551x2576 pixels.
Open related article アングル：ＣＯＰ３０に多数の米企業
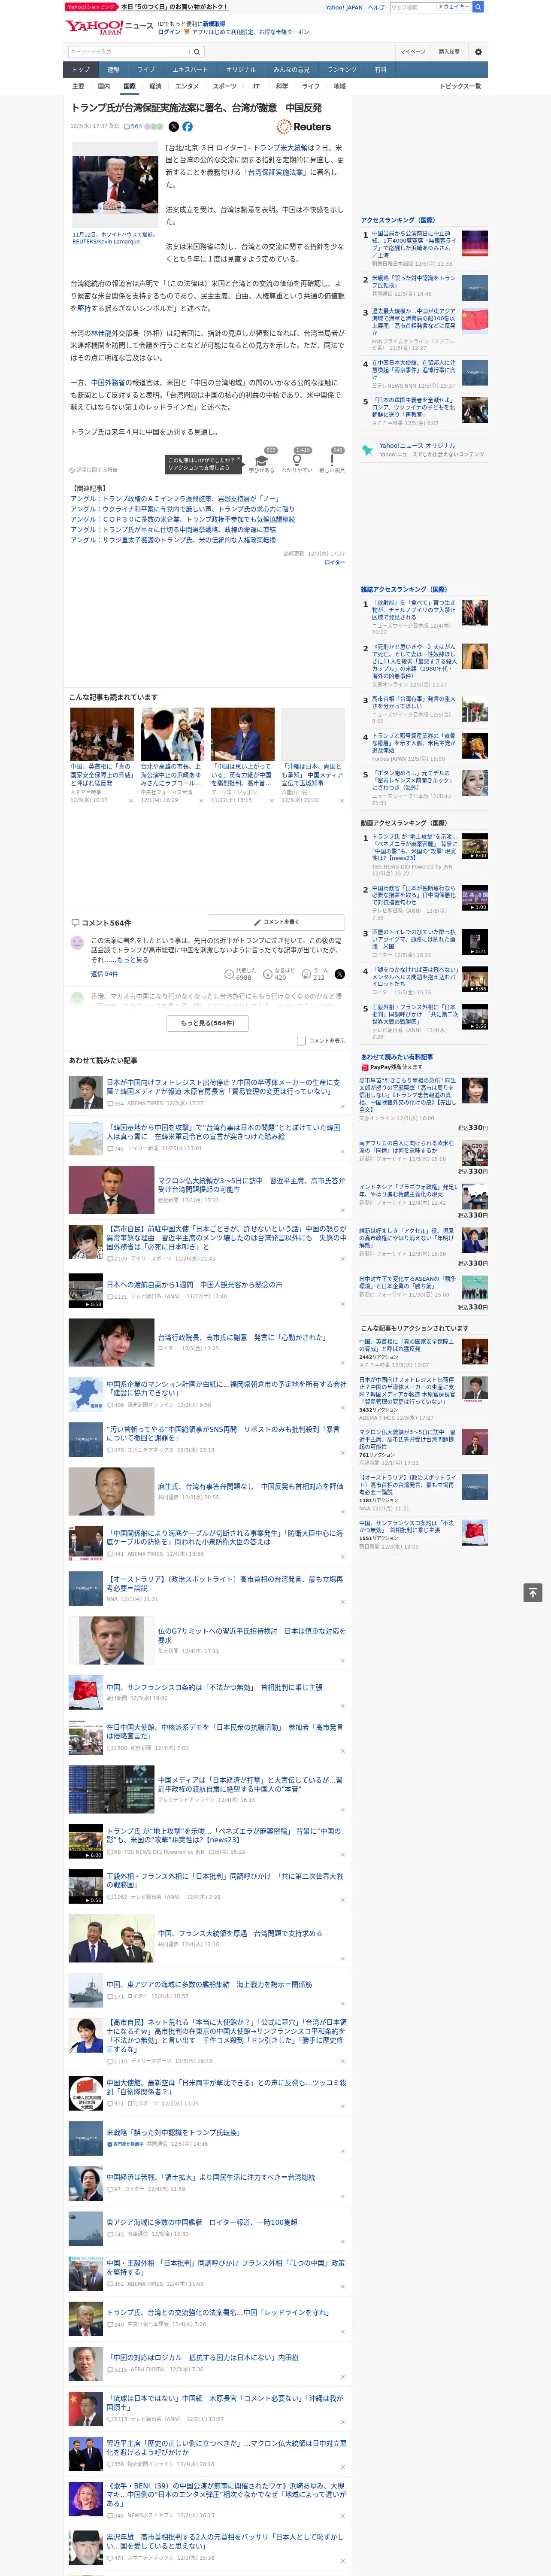[x=183, y=519]
